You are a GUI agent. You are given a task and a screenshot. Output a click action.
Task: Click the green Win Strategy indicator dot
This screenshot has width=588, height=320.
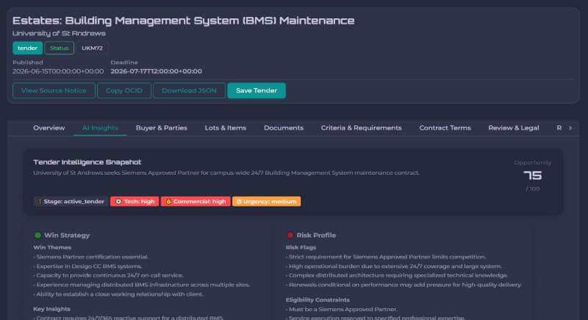pyautogui.click(x=38, y=236)
